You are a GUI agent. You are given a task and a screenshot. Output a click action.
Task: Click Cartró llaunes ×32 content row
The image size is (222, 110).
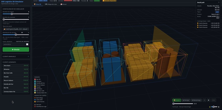208,25
